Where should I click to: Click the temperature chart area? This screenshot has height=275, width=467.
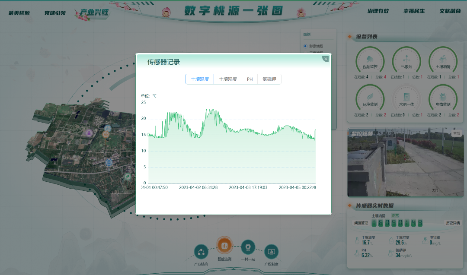(232, 143)
